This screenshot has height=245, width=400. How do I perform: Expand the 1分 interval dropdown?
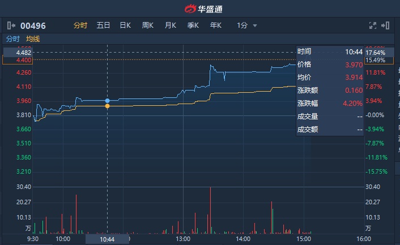[x=247, y=25]
